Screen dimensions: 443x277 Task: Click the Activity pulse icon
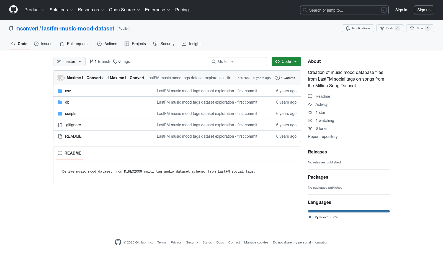(x=310, y=104)
